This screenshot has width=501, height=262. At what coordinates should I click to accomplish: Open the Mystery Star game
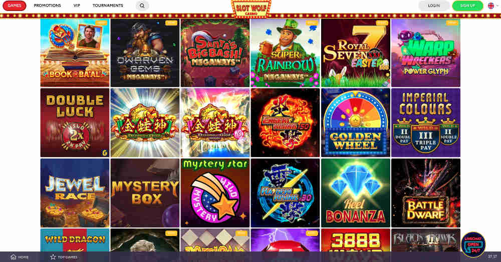pyautogui.click(x=215, y=193)
